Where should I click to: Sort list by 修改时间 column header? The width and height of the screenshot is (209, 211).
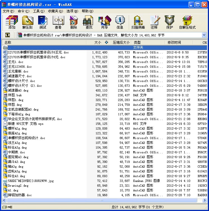[x=174, y=43]
